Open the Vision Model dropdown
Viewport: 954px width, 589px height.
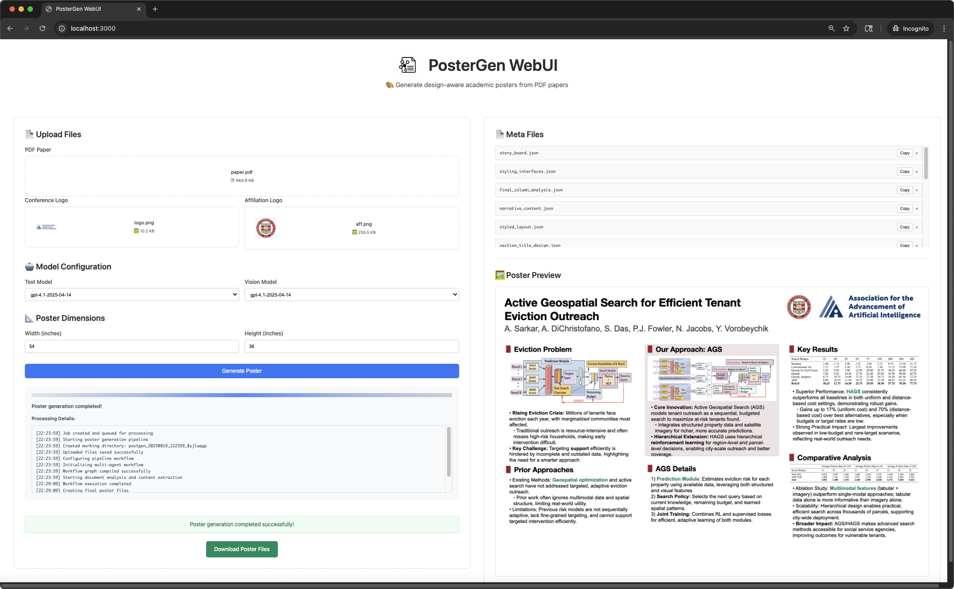click(351, 295)
